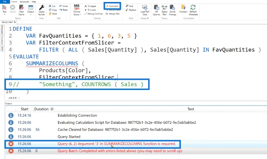Click the Start column header
Viewport: 267px width, 159px height.
click(24, 109)
